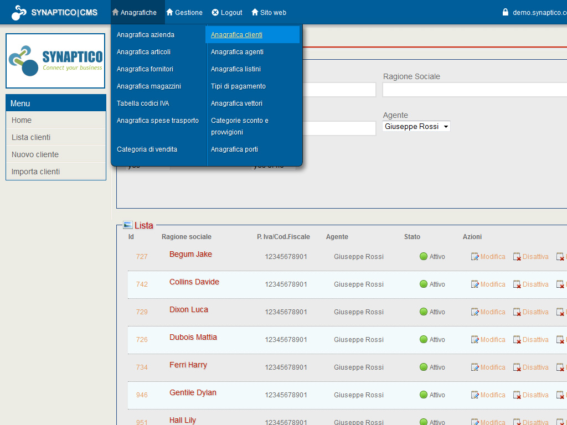
Task: Open Anagrafica agenti menu entry
Action: (237, 51)
